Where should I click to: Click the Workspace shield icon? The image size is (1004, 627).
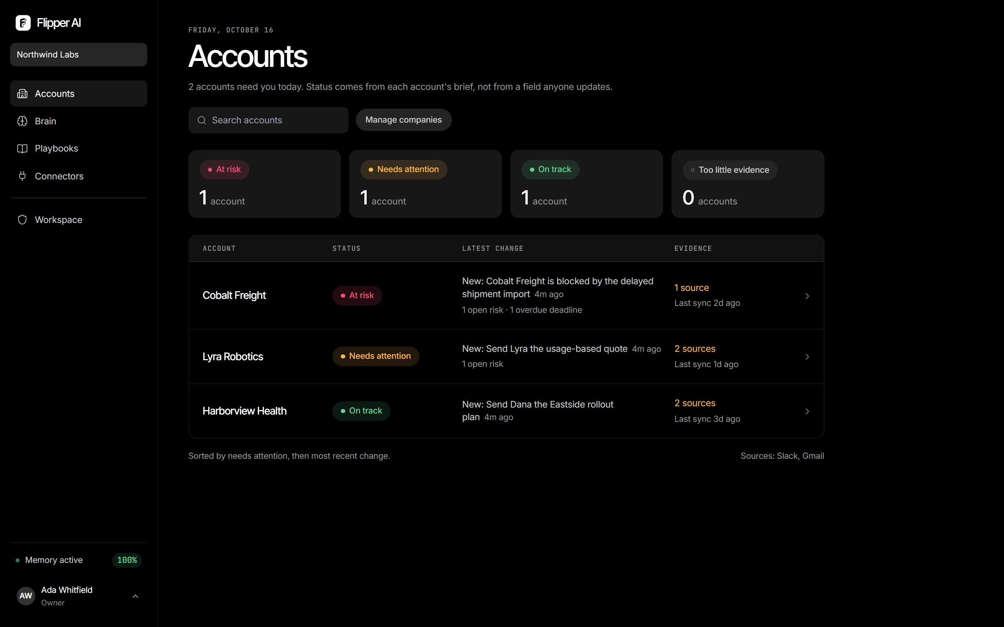pos(22,220)
